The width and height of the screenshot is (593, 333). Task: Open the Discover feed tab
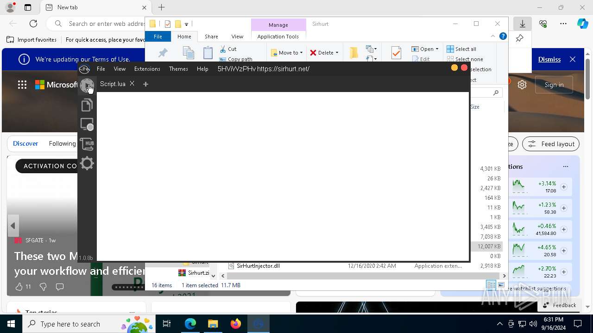coord(25,143)
